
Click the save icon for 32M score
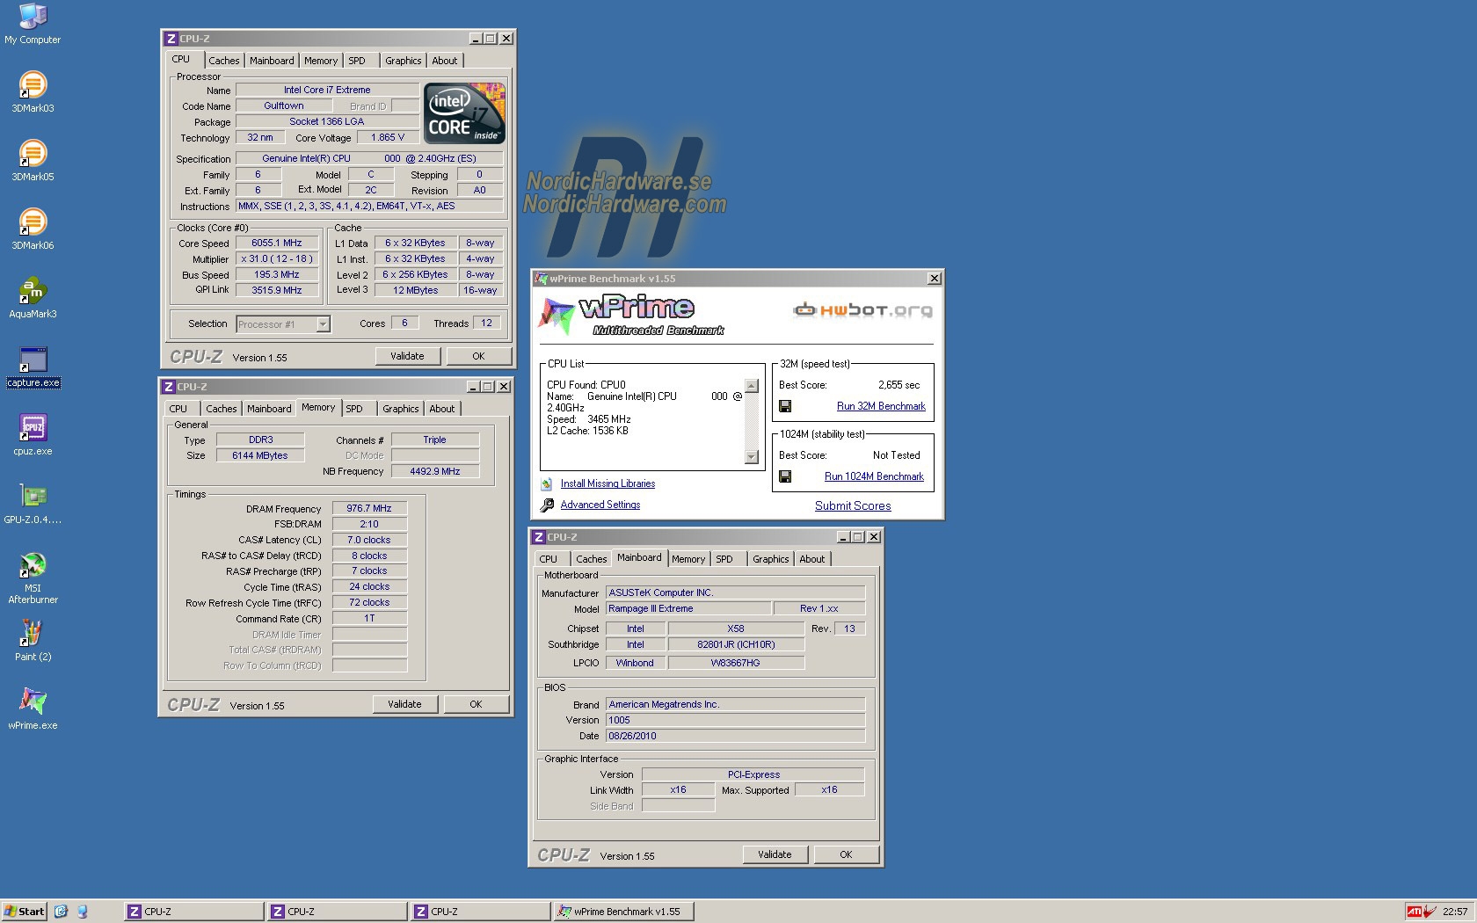tap(785, 406)
